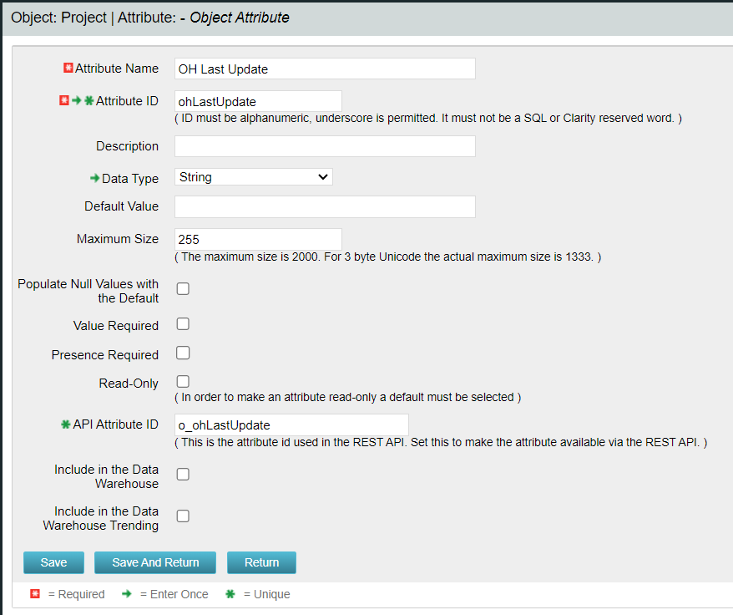Focus the Description text field
Screen dimensions: 733x615
tap(325, 146)
